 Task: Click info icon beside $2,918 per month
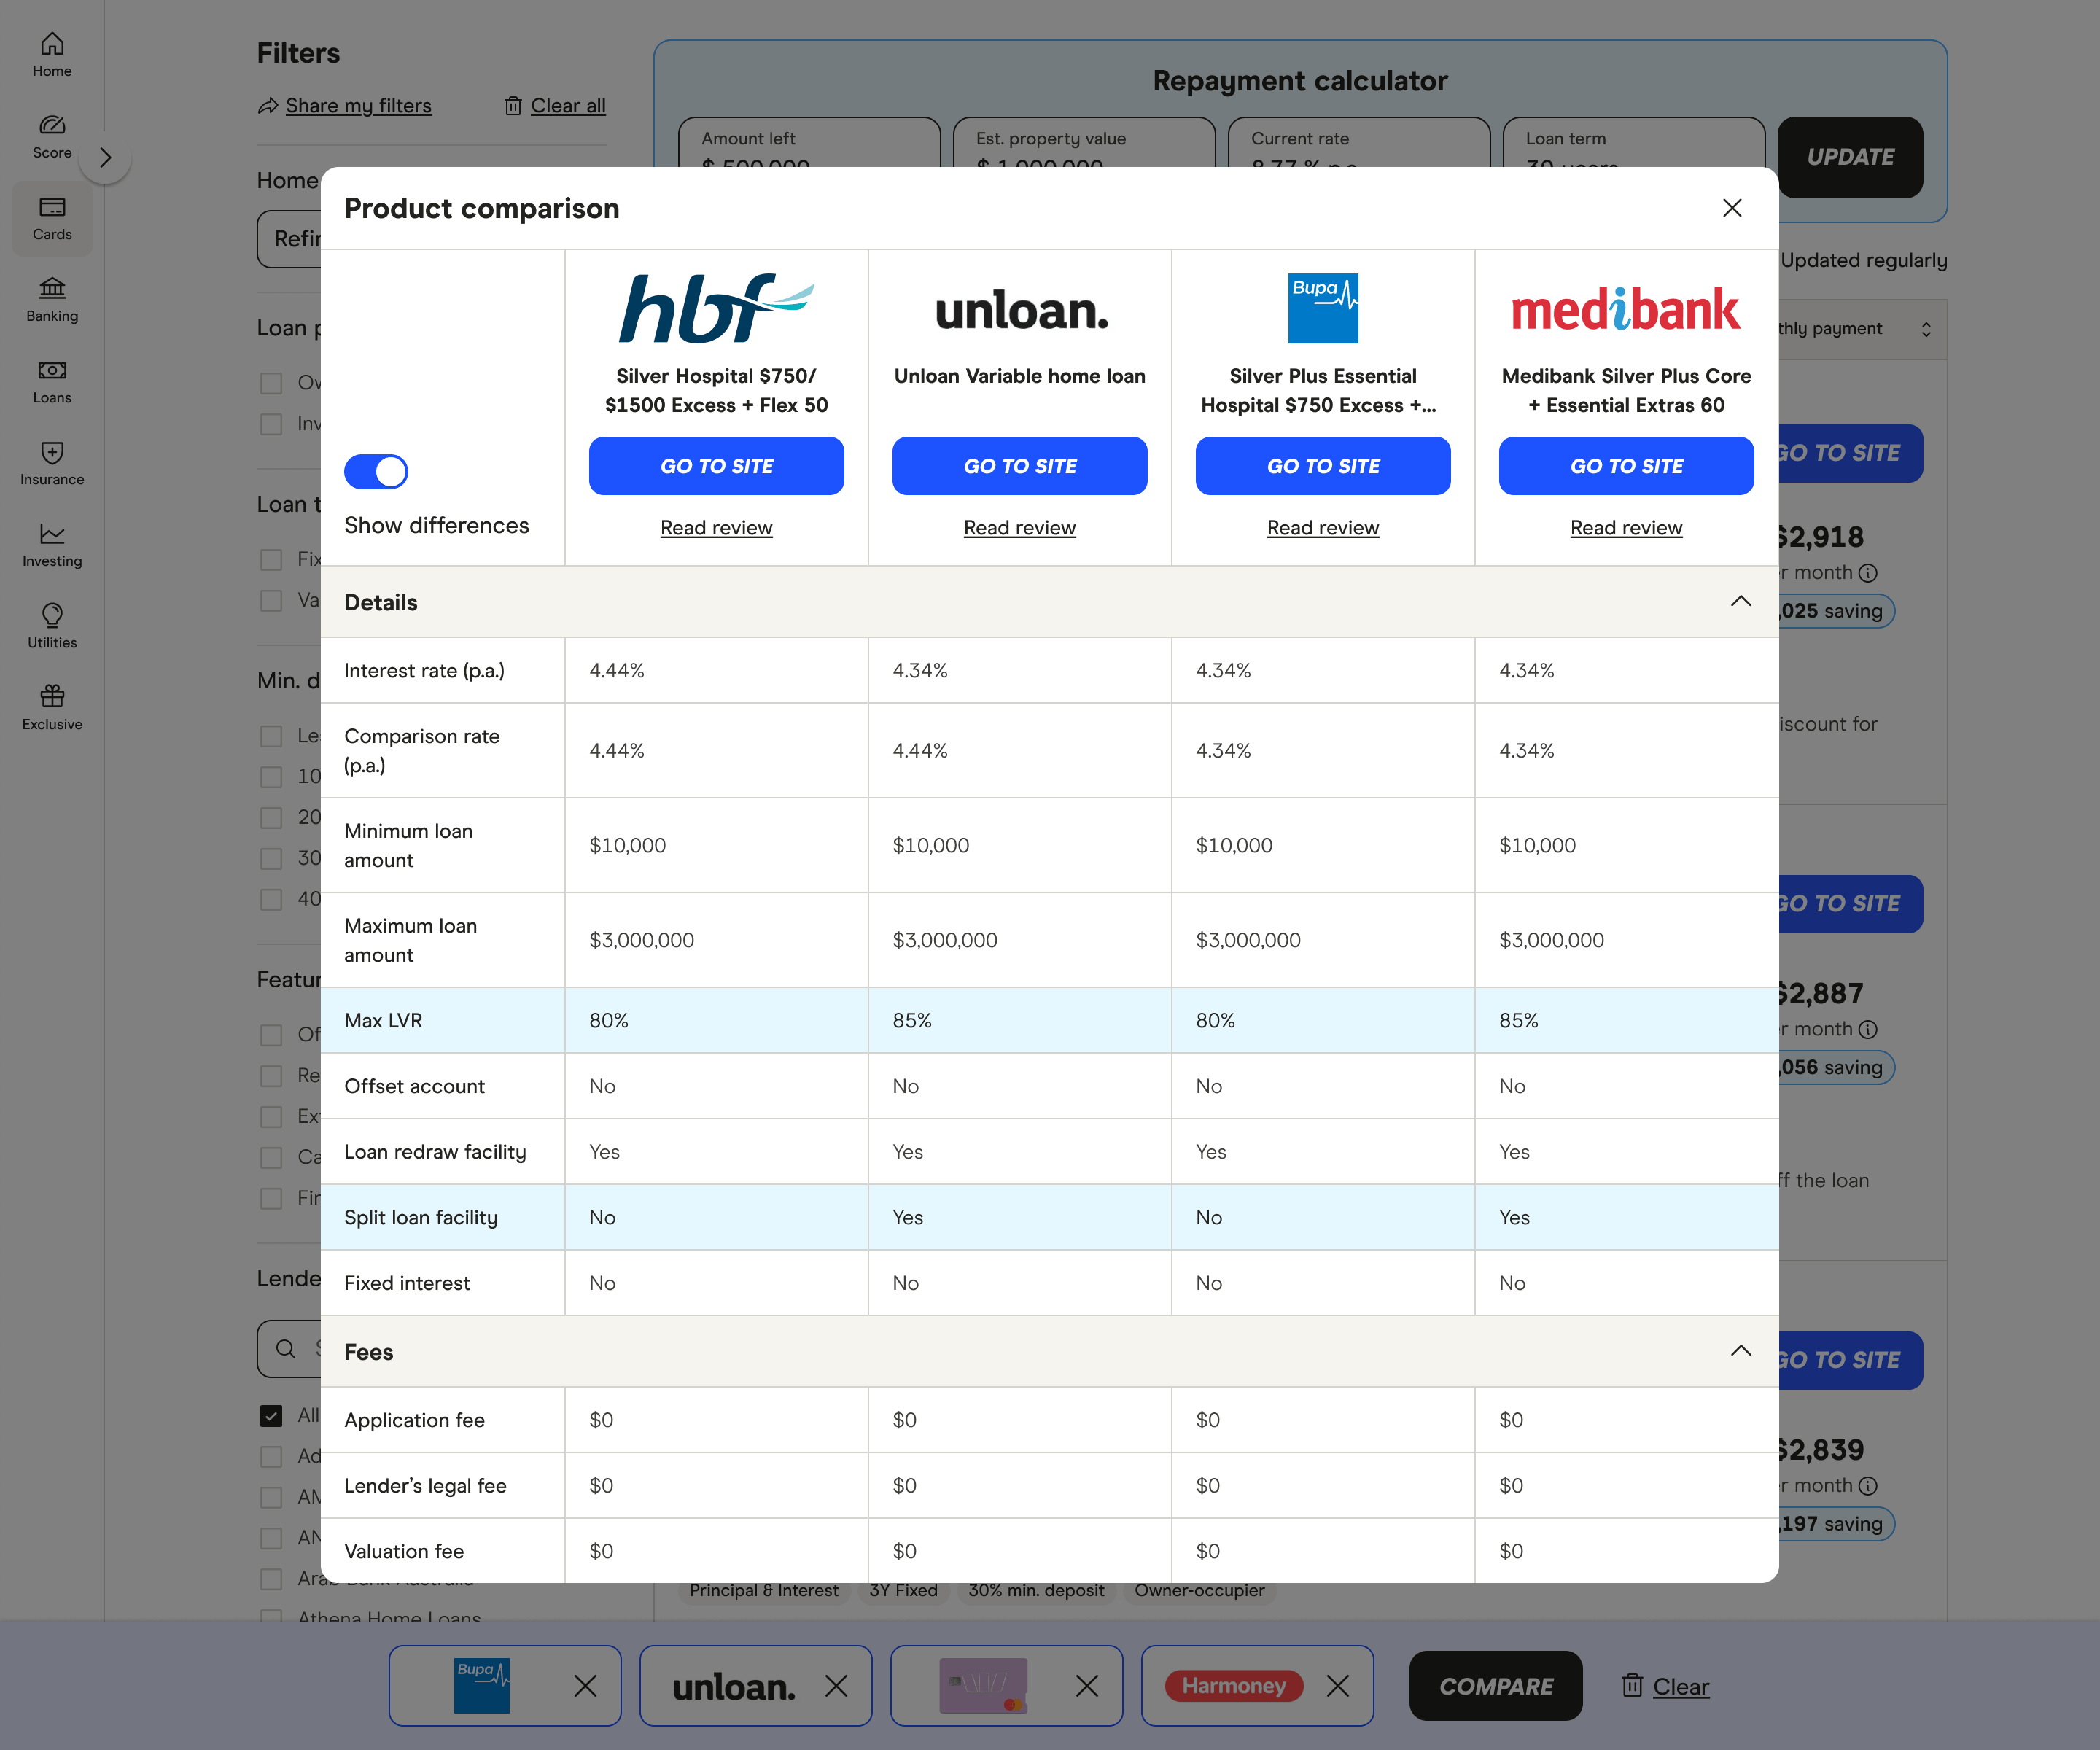click(x=1868, y=573)
